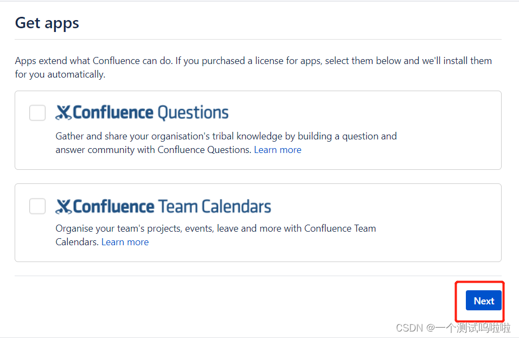519x338 pixels.
Task: Click the 'Gather and share' description text
Action: click(226, 136)
